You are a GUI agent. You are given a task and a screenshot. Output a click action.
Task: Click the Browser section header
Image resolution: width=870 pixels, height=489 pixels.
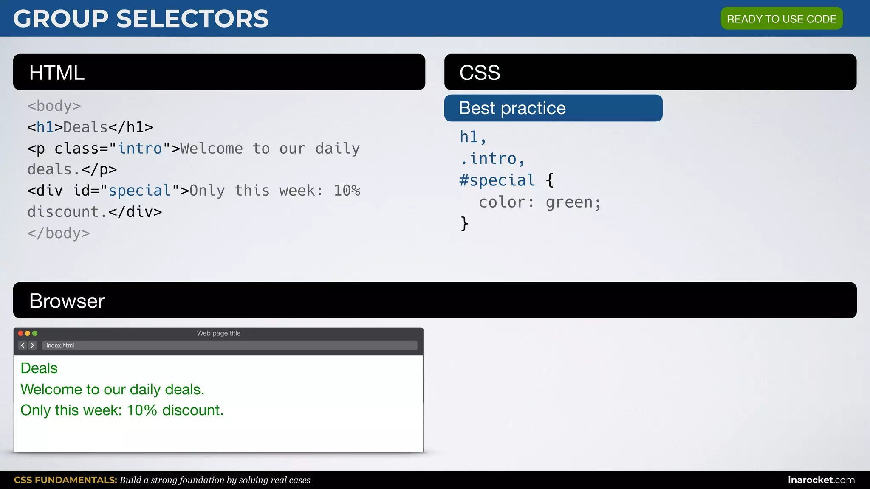pyautogui.click(x=435, y=300)
